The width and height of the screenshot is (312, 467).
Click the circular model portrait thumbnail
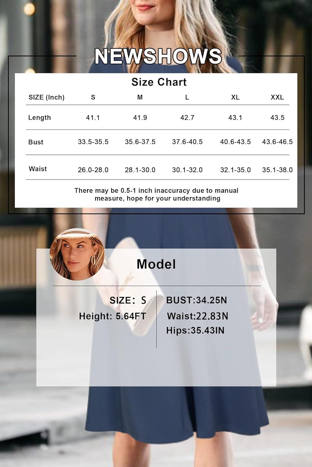(x=77, y=254)
